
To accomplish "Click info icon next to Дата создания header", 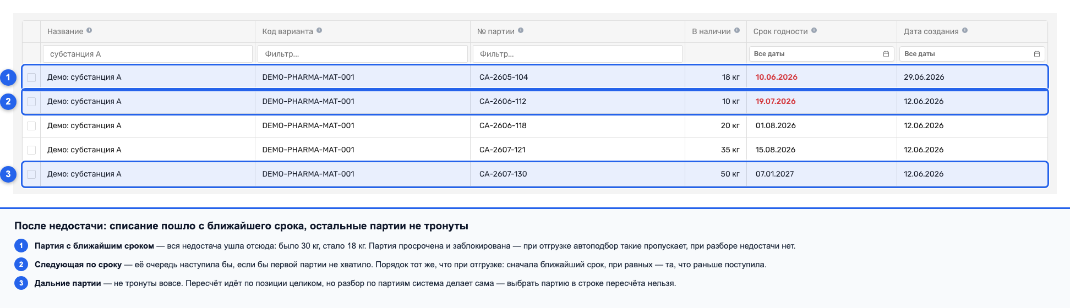I will pos(965,31).
